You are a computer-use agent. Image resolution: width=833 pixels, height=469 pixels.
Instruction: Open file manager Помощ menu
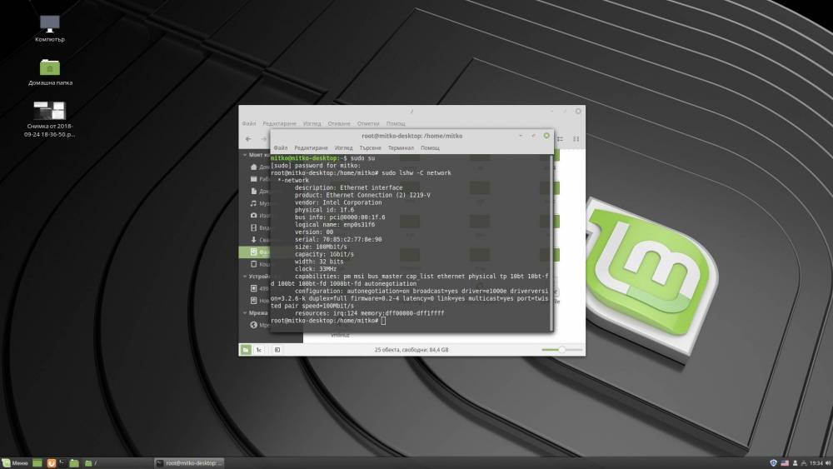[396, 124]
